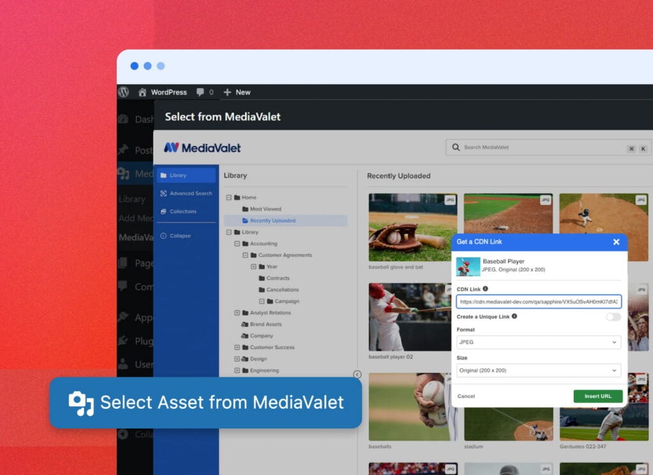
Task: Open the Company folder
Action: (x=258, y=335)
